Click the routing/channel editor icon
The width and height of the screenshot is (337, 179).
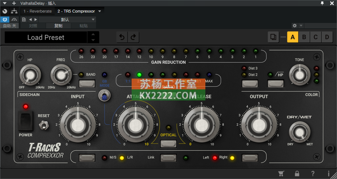[x=5, y=11]
